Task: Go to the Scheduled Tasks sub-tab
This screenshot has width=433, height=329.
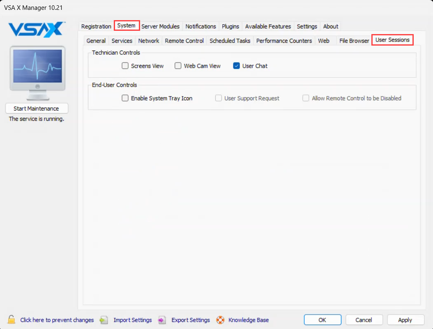Action: (230, 41)
